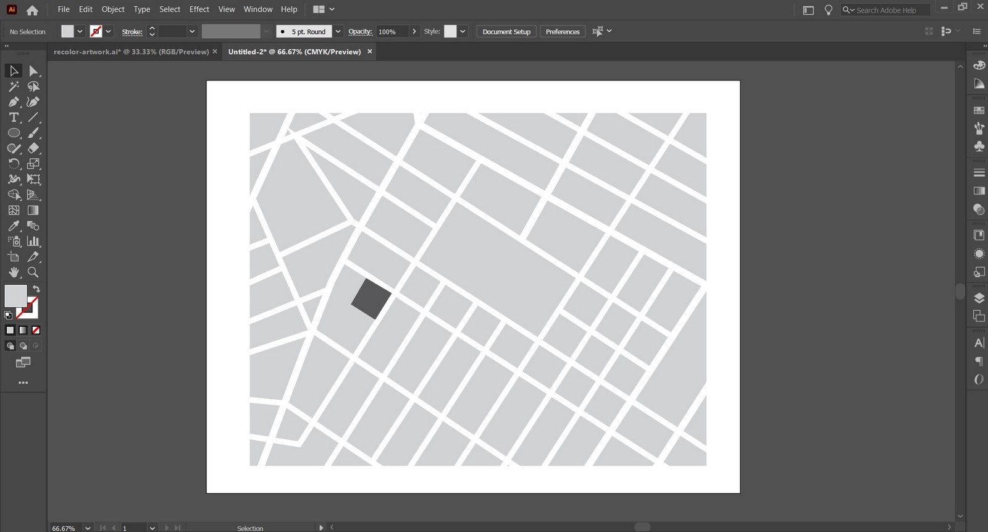Viewport: 988px width, 532px height.
Task: Click the Document Setup button
Action: (506, 32)
